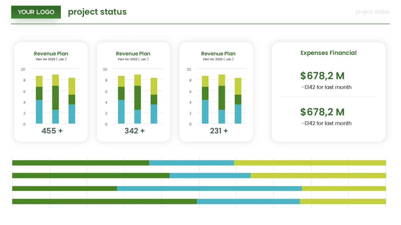Select the dark green segment of the first horizontal bar
The image size is (401, 225).
point(81,163)
